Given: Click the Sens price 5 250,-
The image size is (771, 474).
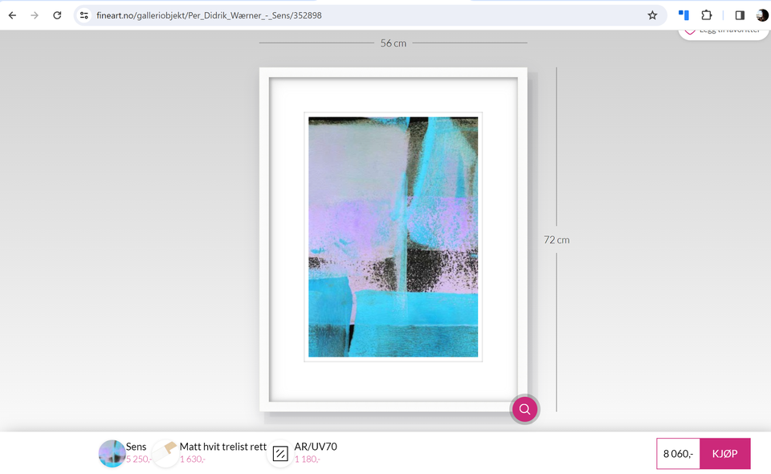Looking at the screenshot, I should [139, 460].
